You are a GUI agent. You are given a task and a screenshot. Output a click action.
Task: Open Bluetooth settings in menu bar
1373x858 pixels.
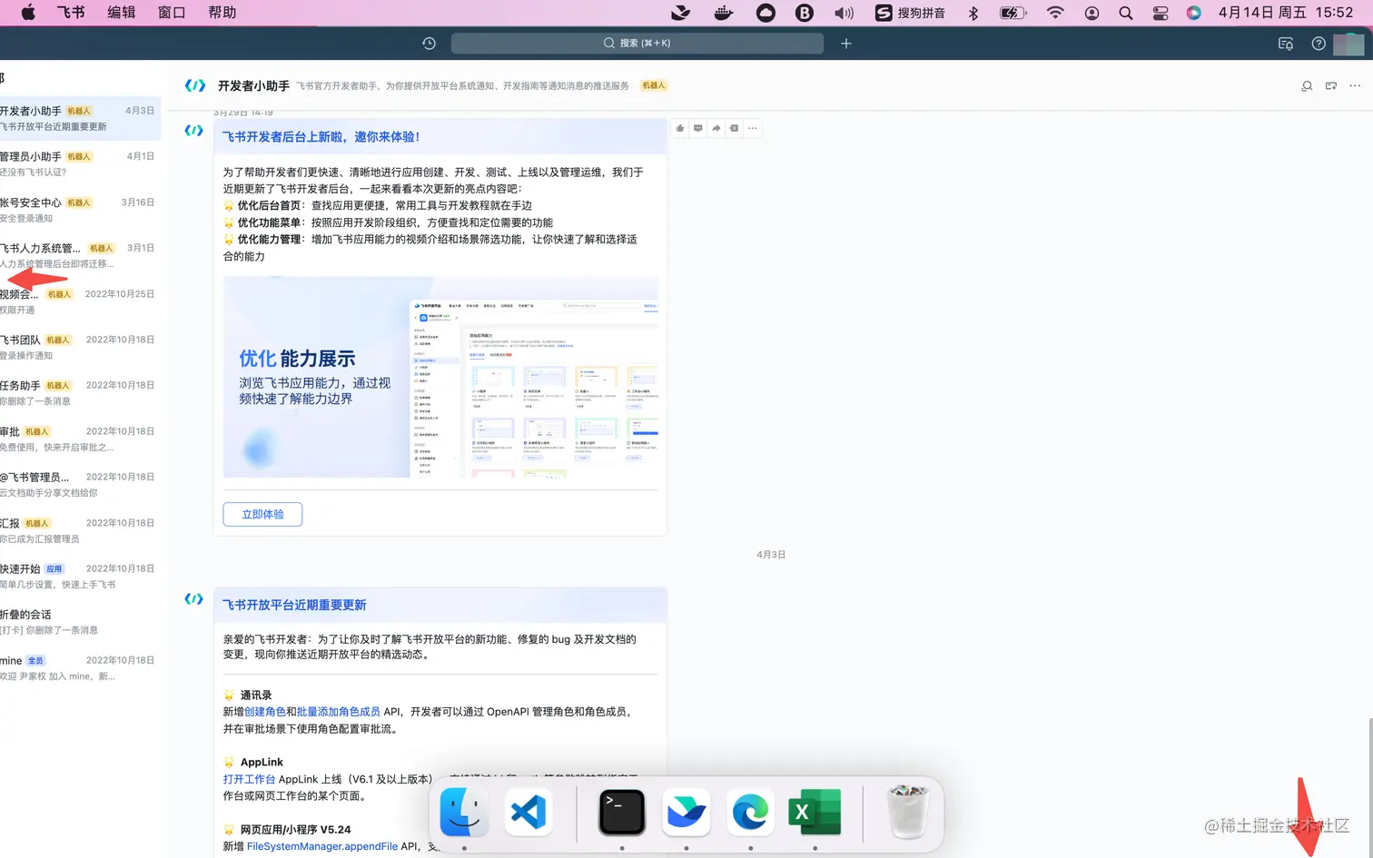(x=973, y=13)
